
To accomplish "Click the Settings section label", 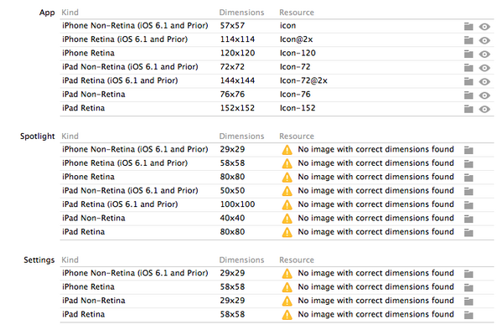I will click(x=39, y=260).
